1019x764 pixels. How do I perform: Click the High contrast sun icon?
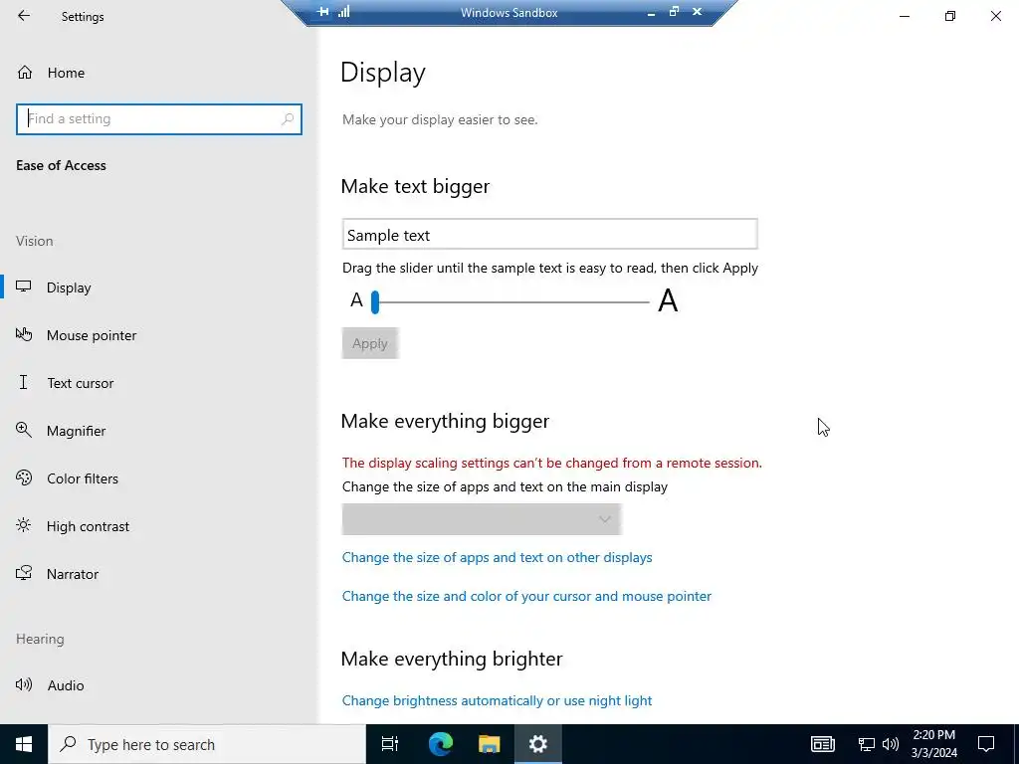pyautogui.click(x=24, y=525)
